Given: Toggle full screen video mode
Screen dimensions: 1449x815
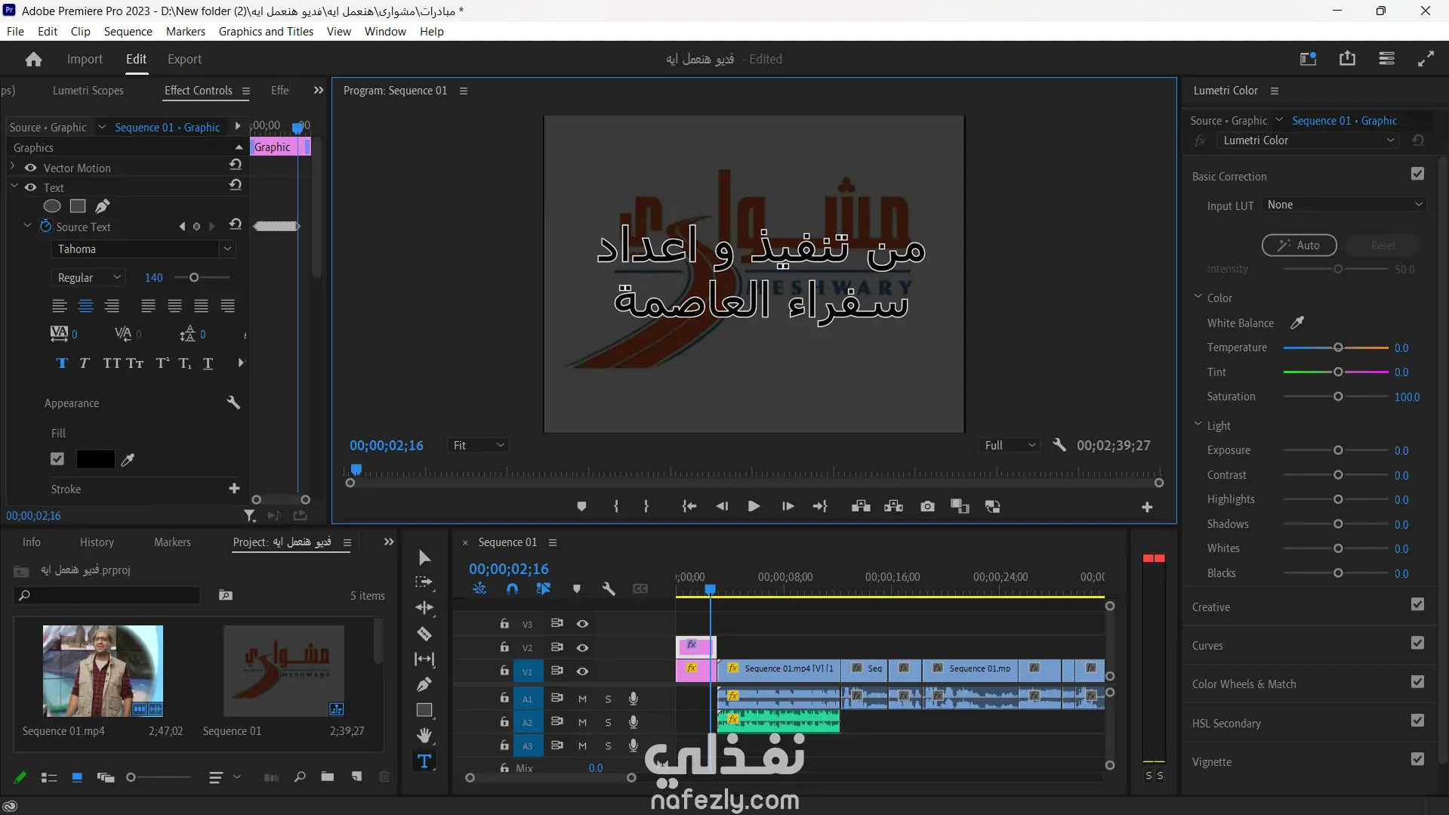Looking at the screenshot, I should pos(1426,59).
